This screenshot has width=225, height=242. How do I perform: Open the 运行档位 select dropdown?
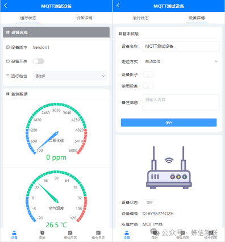(70, 76)
